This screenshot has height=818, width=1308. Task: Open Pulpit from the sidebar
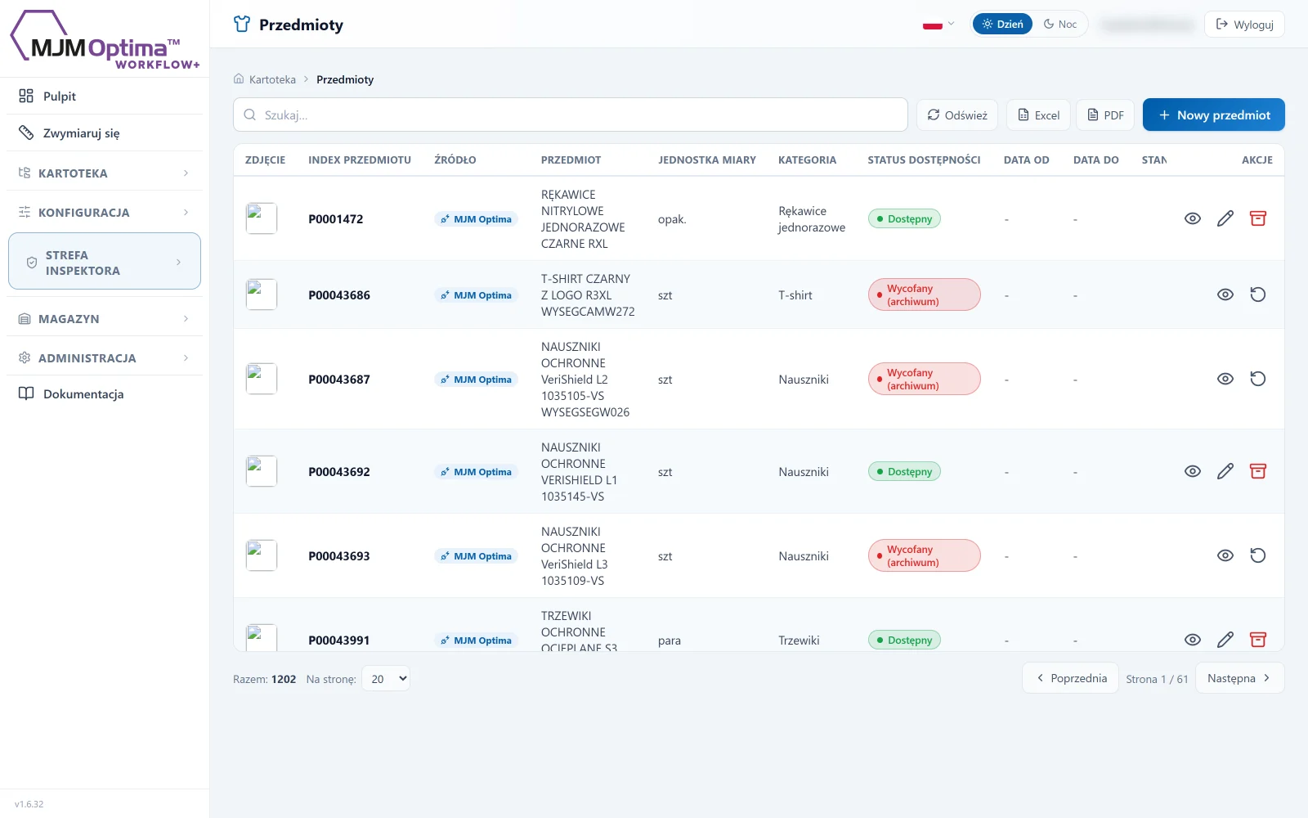[x=105, y=97]
